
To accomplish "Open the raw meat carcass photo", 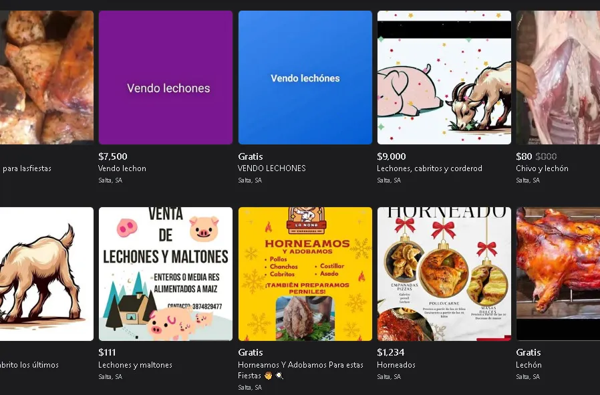I will coord(558,78).
